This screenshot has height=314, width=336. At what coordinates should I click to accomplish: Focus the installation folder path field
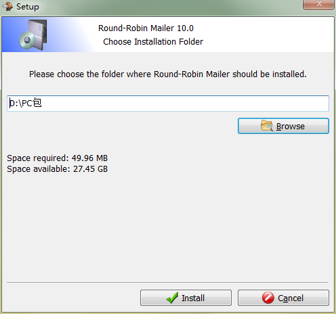click(x=168, y=104)
